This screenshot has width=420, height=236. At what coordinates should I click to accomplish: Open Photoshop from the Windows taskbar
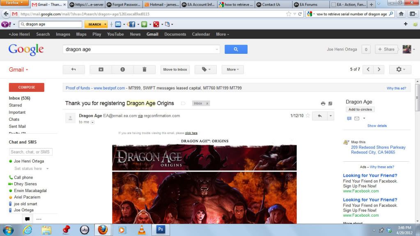pos(161,229)
